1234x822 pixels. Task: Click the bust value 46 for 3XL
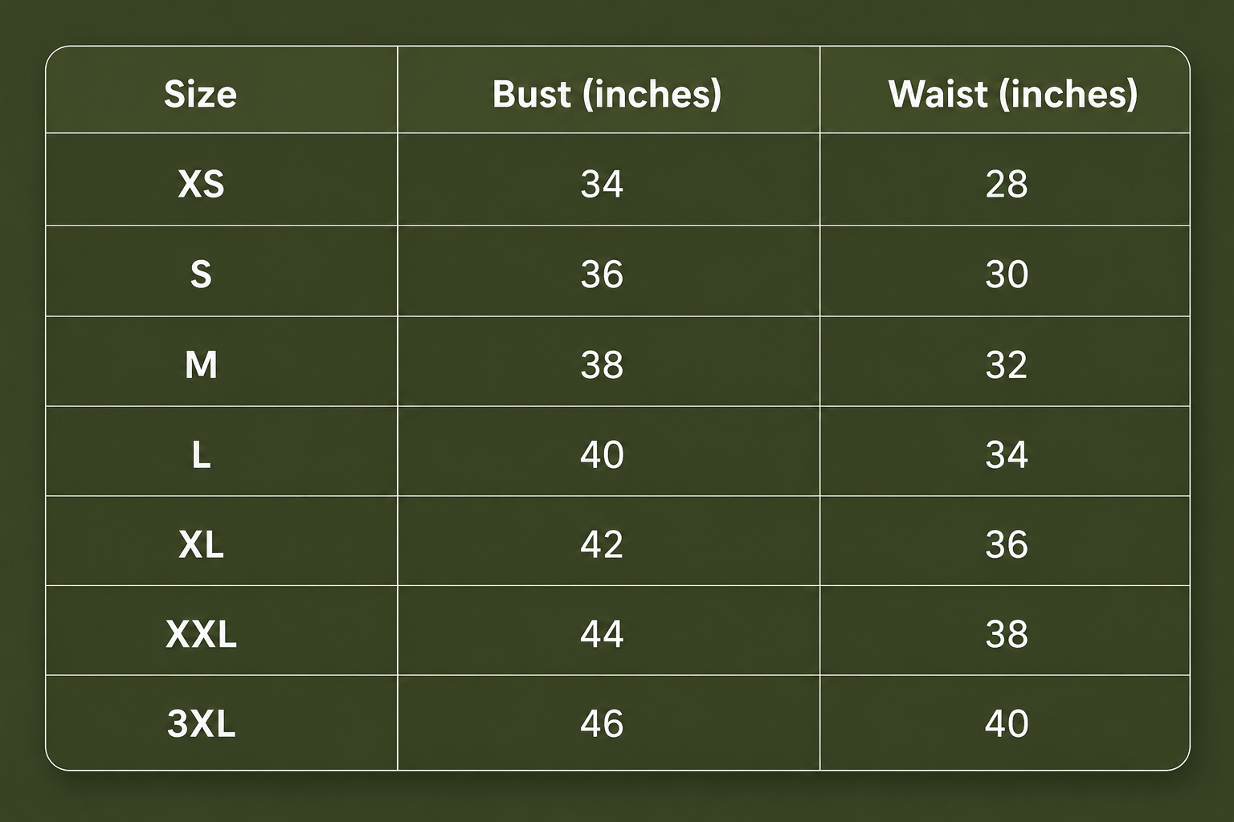tap(602, 724)
